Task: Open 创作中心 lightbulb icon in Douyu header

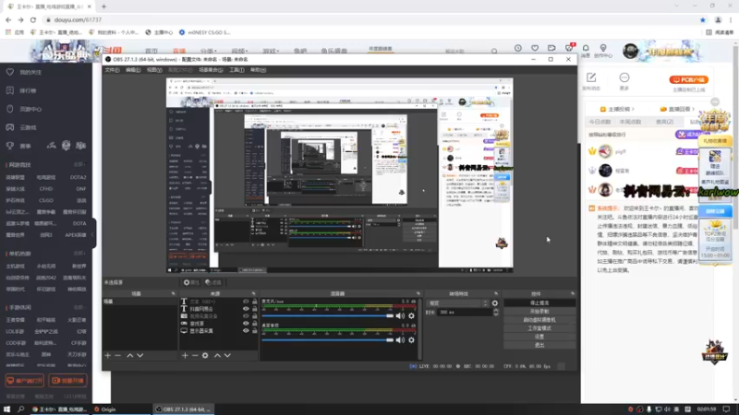Action: [603, 48]
